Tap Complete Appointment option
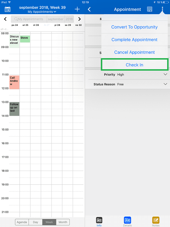 click(x=134, y=40)
